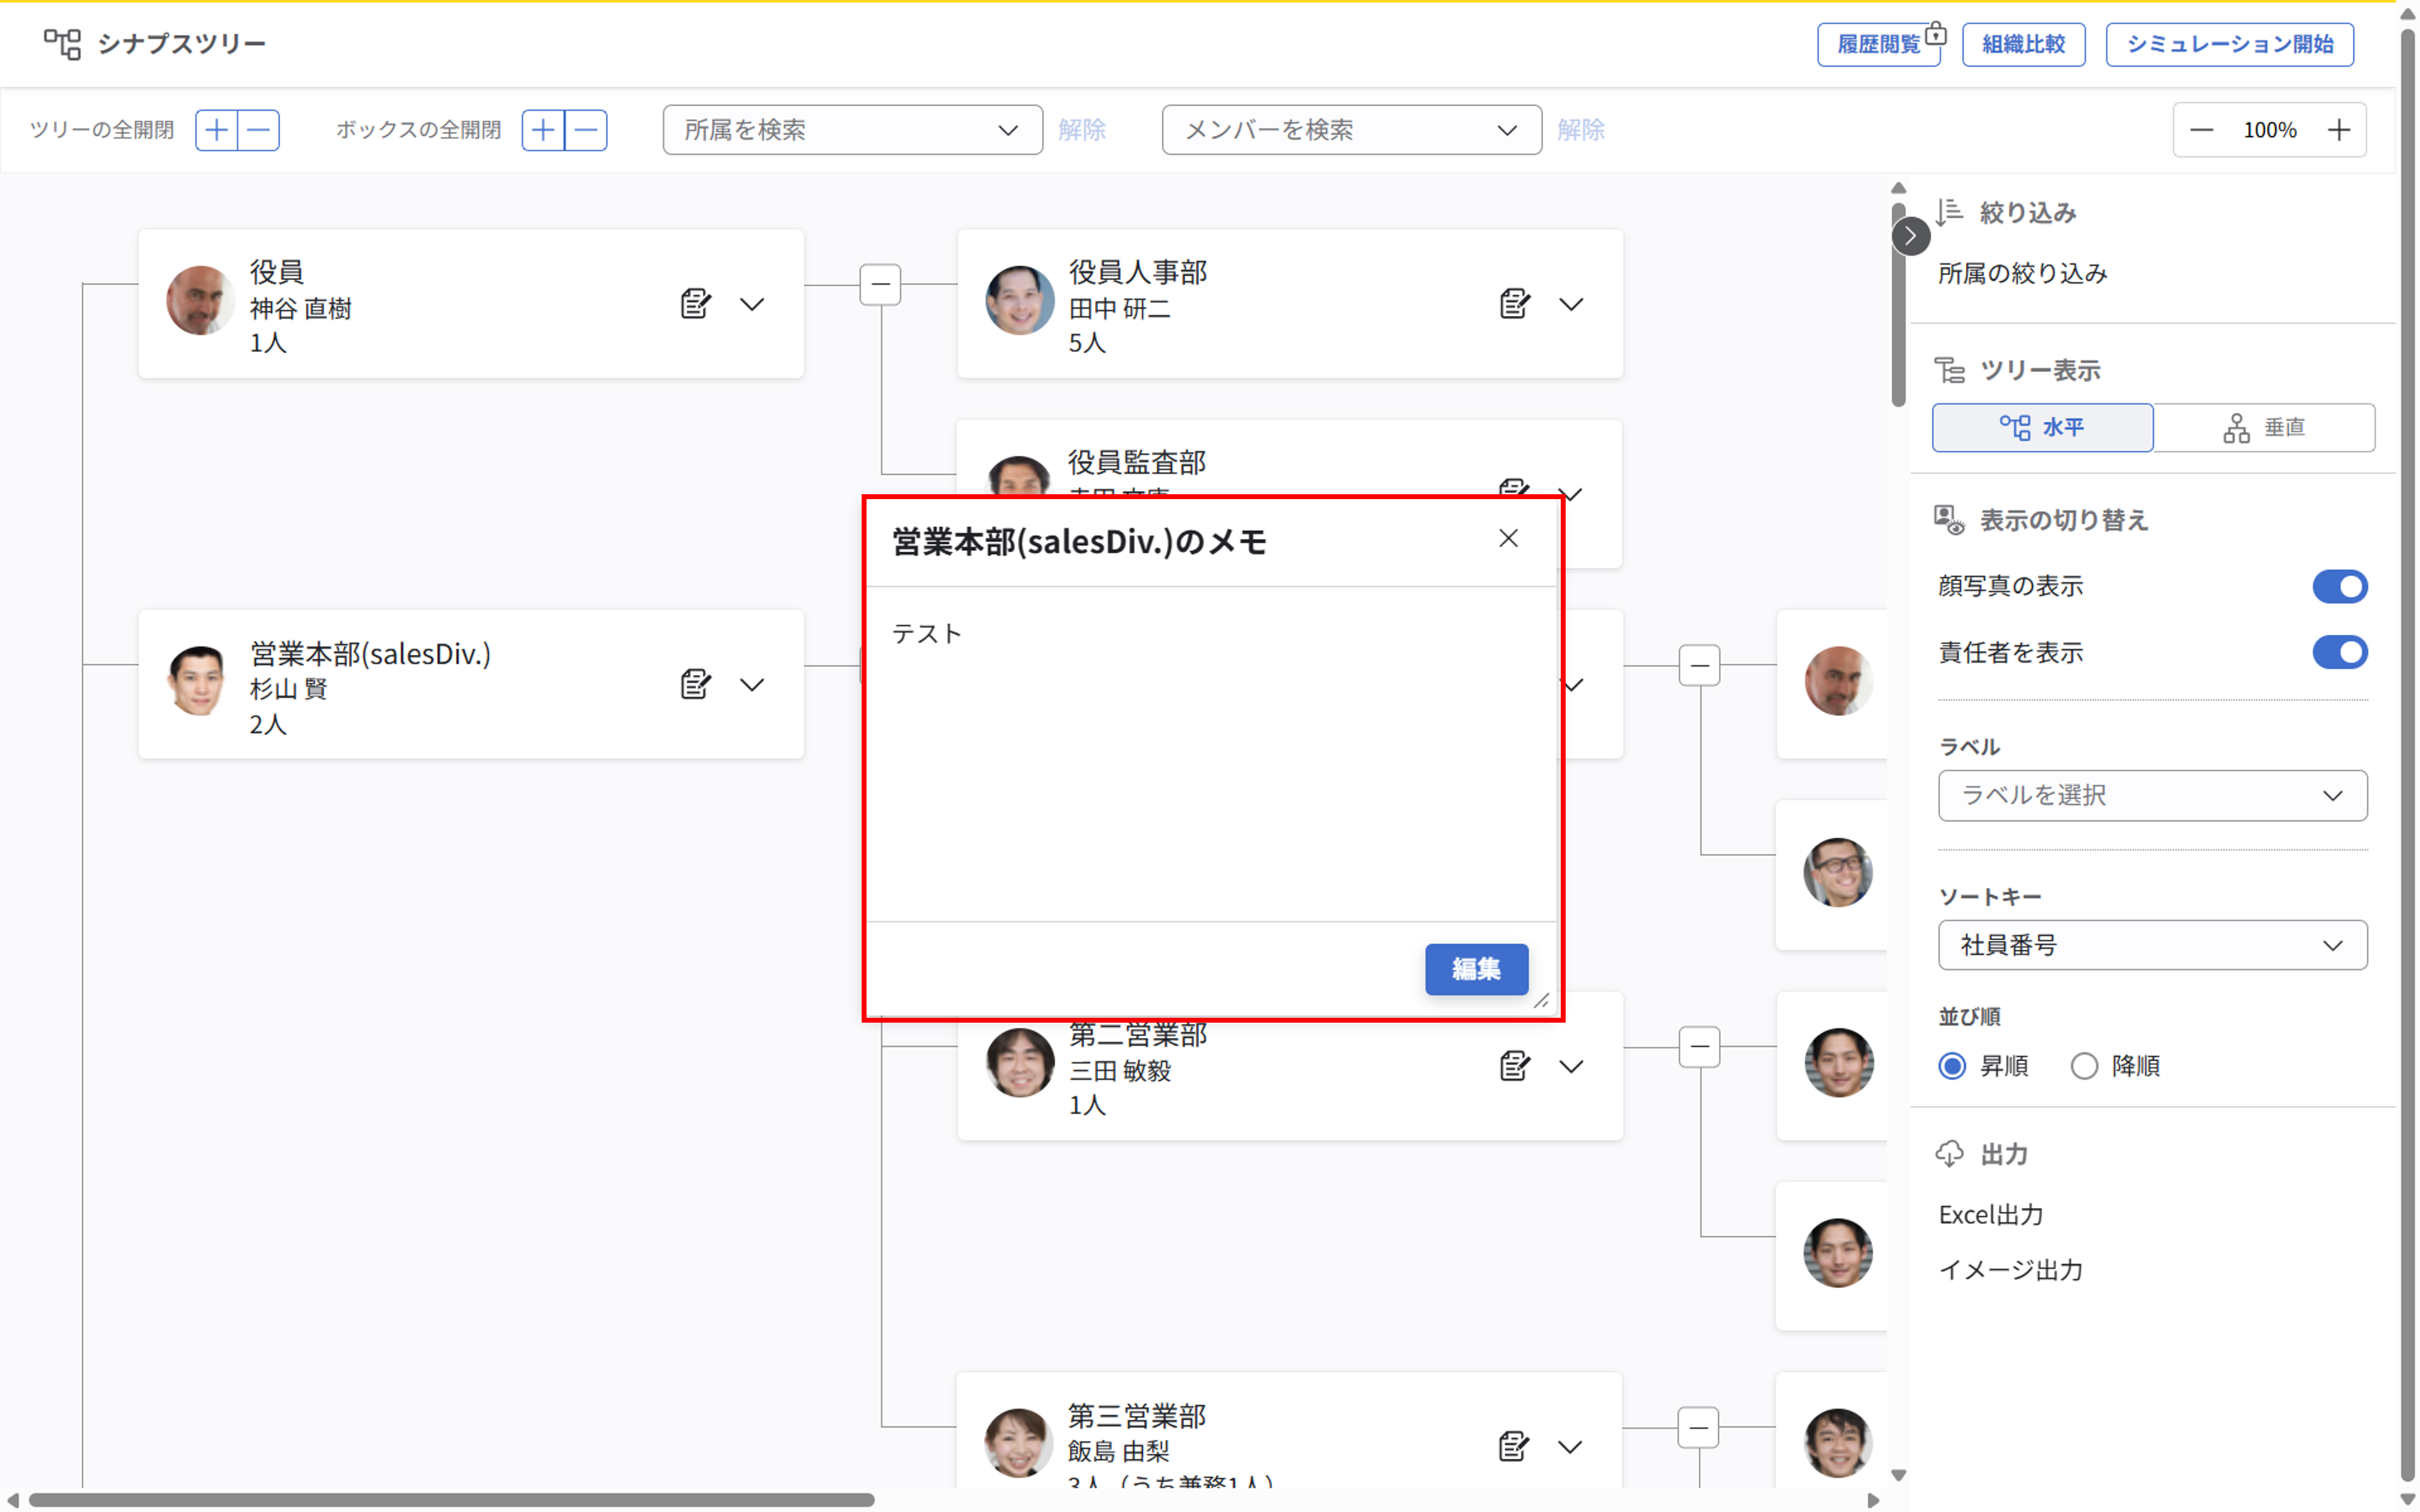Click the memo text テスト
The width and height of the screenshot is (2420, 1512).
926,634
